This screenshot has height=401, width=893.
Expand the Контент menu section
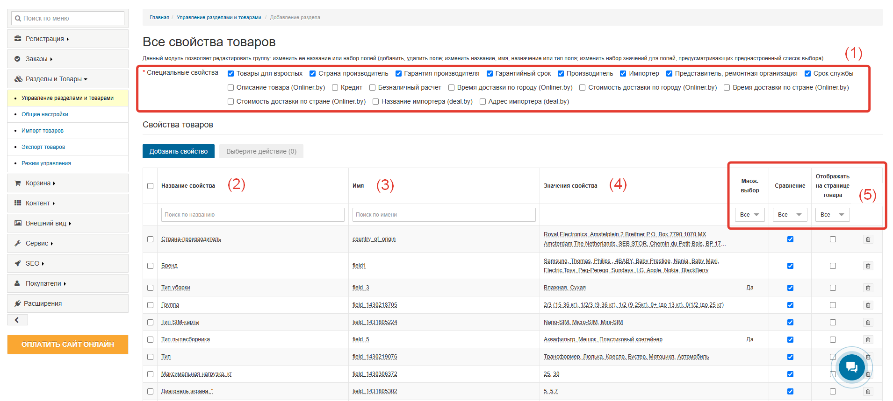(x=68, y=203)
